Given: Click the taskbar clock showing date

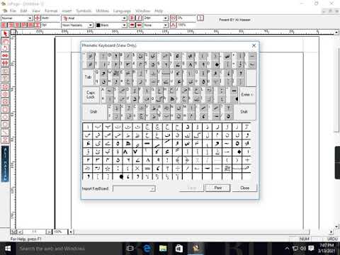Looking at the screenshot, I should click(x=327, y=249).
